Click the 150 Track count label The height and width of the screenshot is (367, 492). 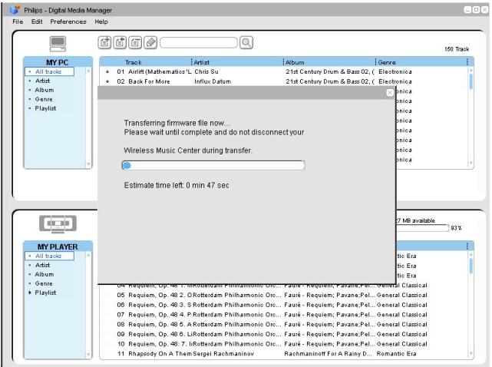point(457,49)
